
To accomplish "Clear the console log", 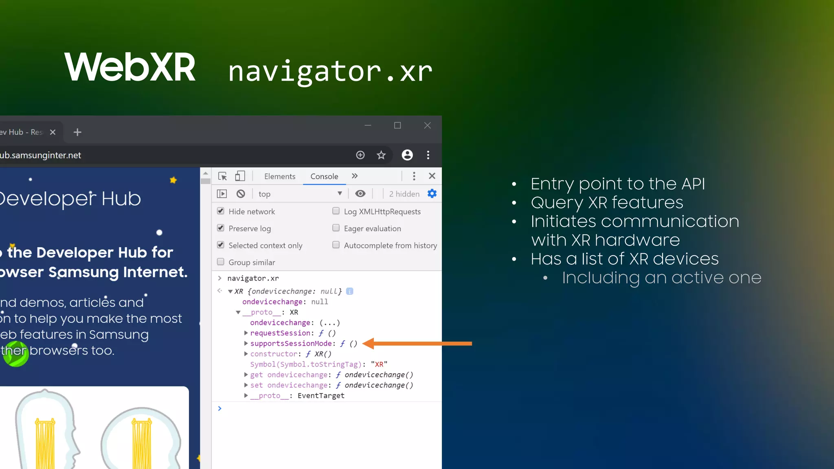I will coord(241,194).
